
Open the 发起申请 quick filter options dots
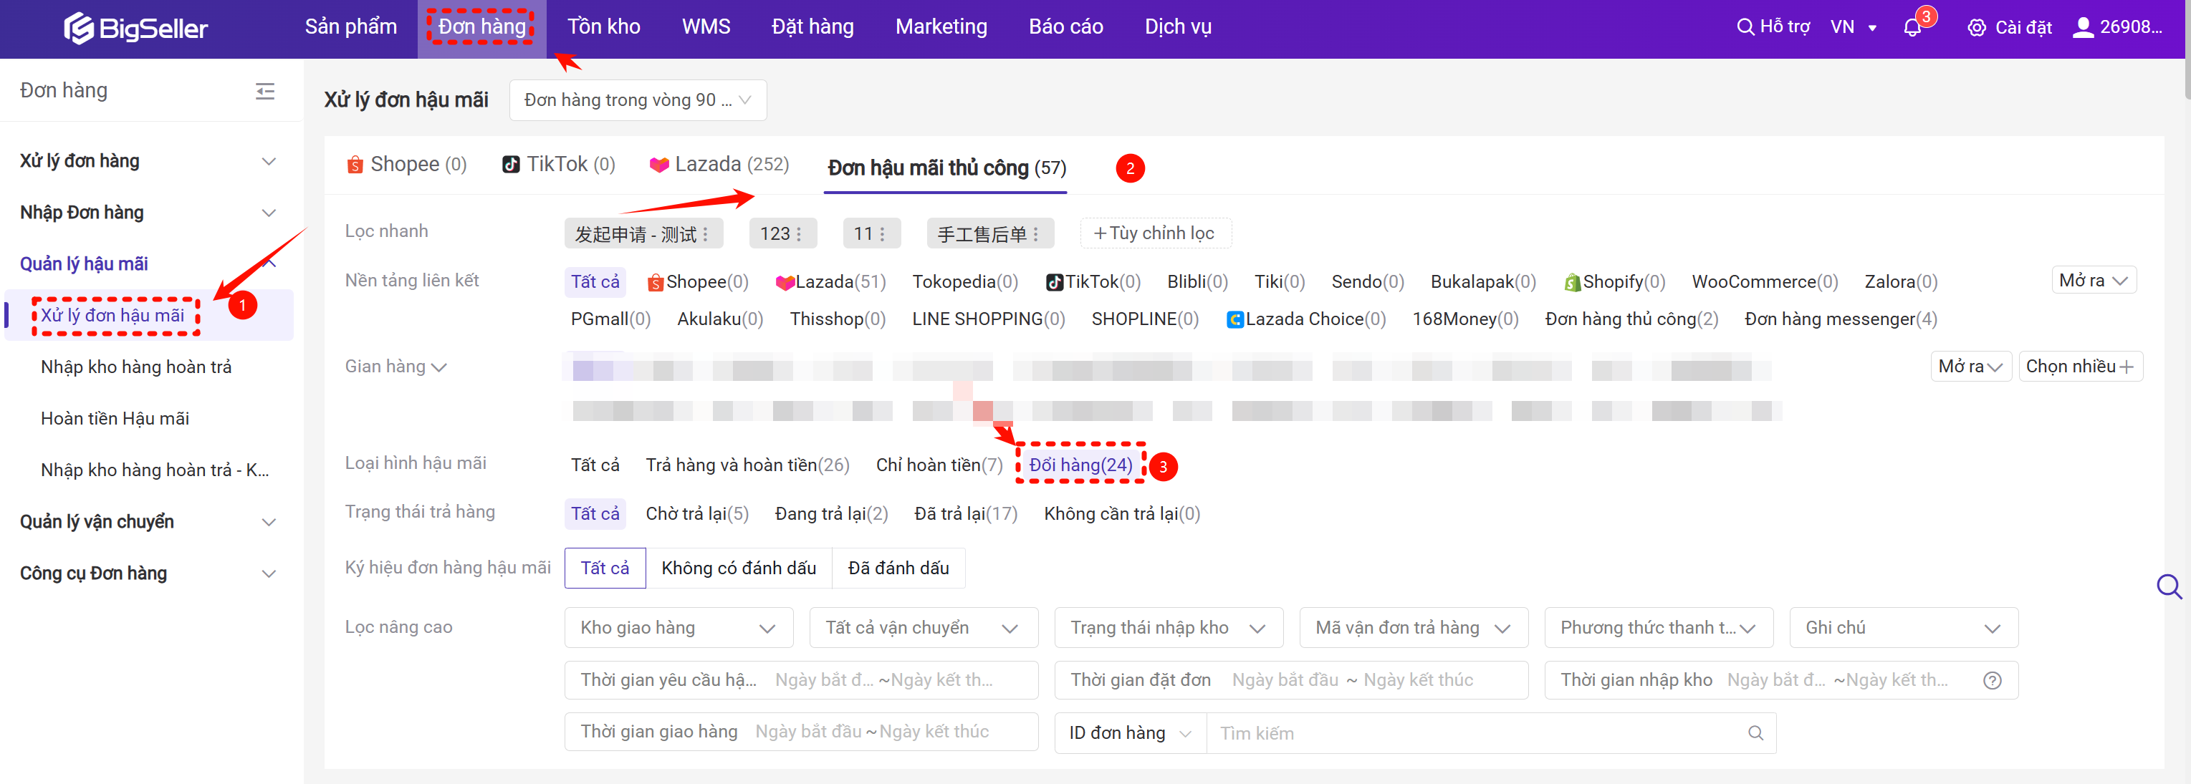click(x=706, y=234)
